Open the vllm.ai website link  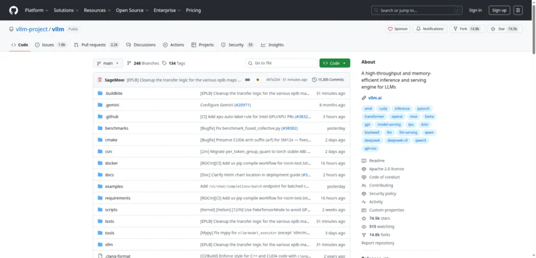pyautogui.click(x=375, y=98)
